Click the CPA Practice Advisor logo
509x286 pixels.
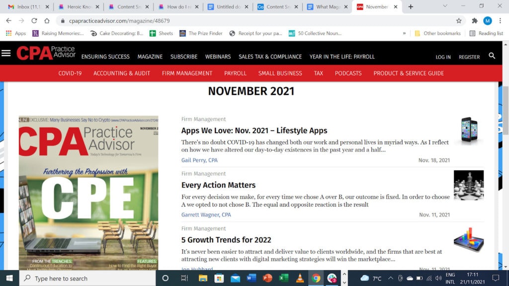46,53
